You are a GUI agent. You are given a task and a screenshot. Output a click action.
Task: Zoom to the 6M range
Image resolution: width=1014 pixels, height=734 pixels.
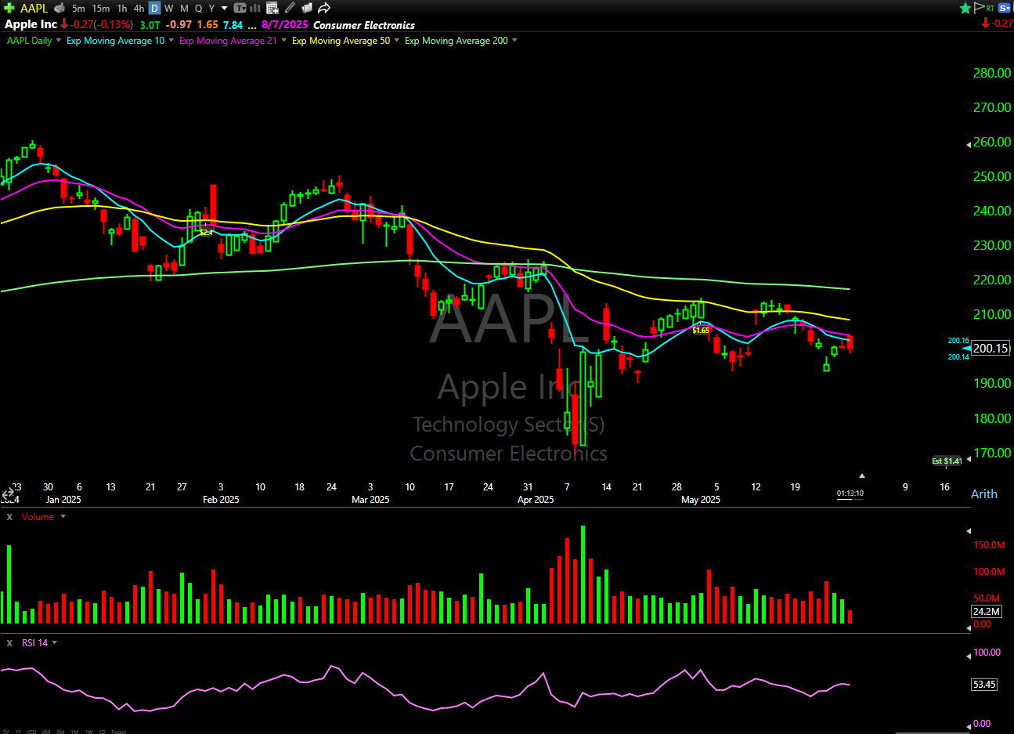pos(46,732)
